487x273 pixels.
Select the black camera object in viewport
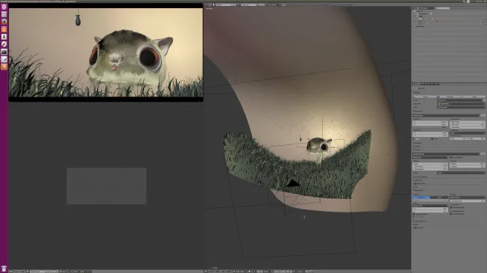pos(292,183)
